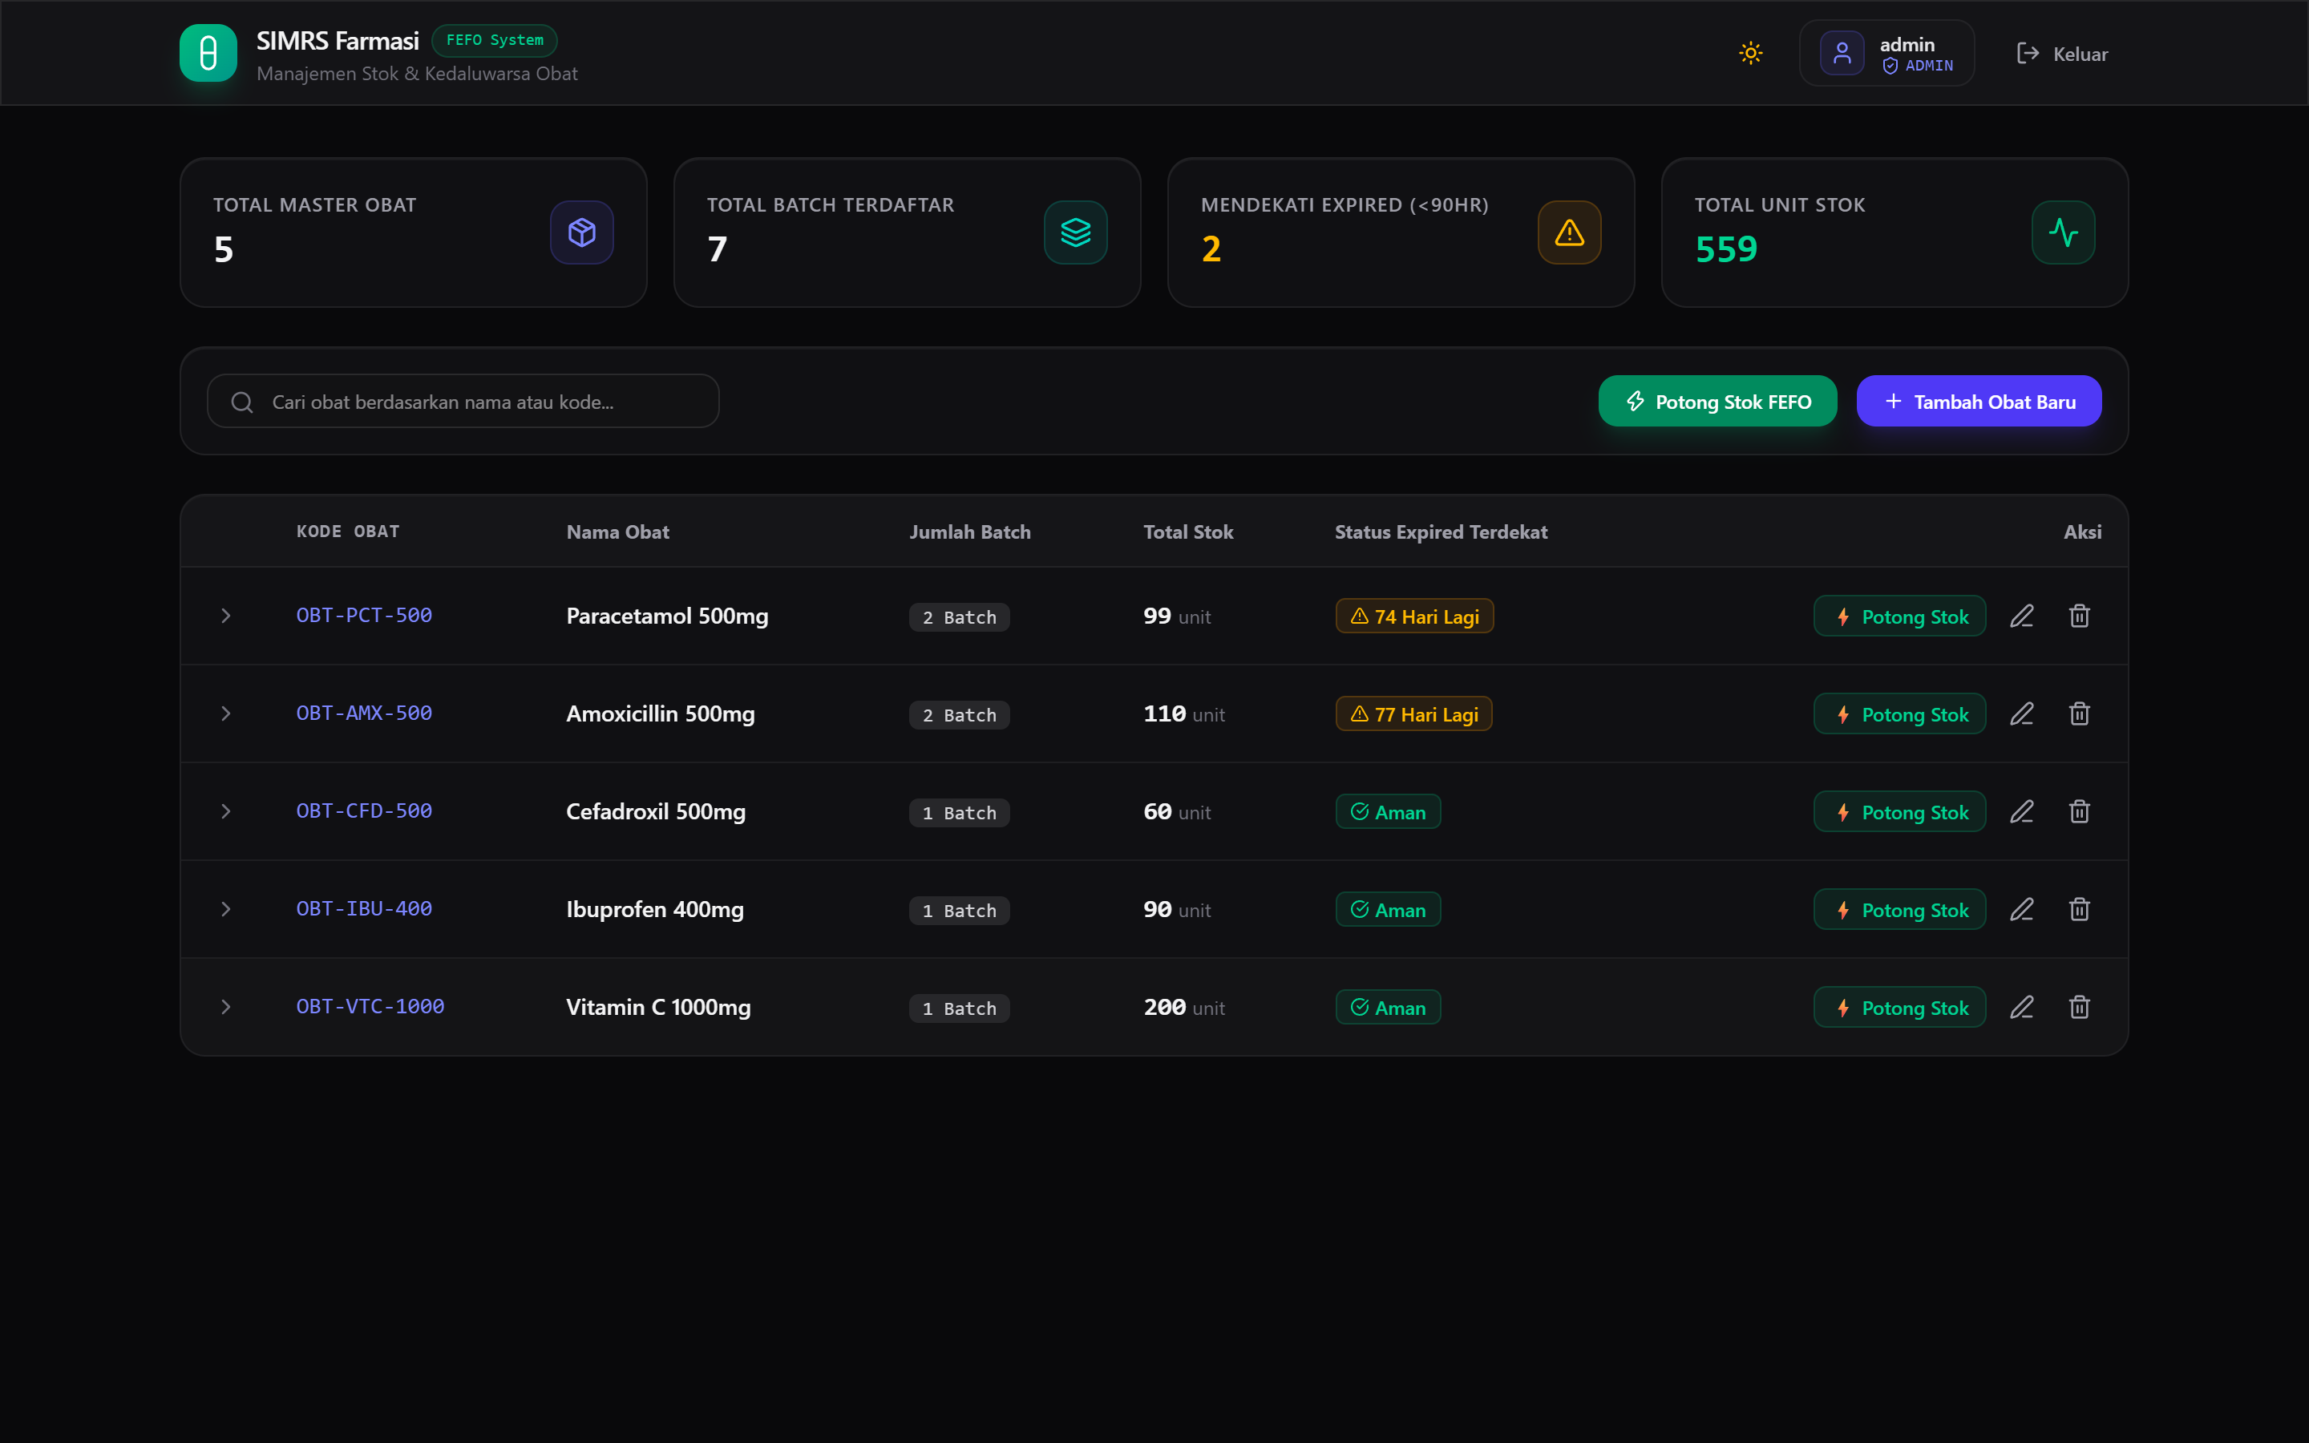This screenshot has height=1443, width=2309.
Task: Click the Status Expired Terdekat header
Action: coord(1441,532)
